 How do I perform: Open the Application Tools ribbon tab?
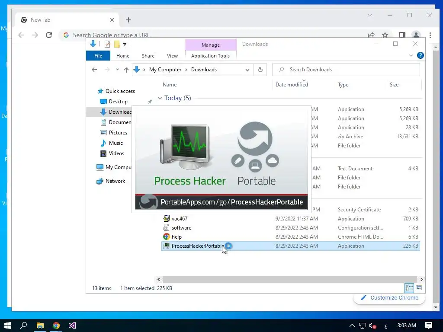click(x=211, y=56)
